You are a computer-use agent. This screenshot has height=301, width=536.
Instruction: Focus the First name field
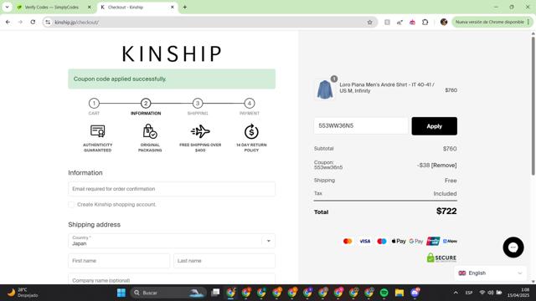(x=119, y=261)
